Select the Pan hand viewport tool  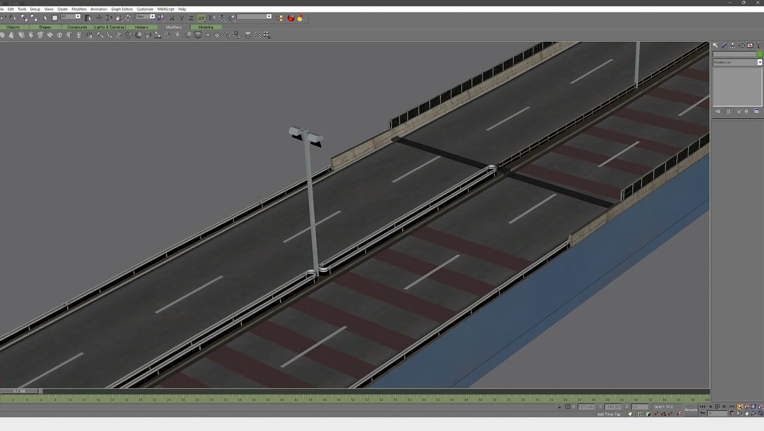pyautogui.click(x=747, y=414)
